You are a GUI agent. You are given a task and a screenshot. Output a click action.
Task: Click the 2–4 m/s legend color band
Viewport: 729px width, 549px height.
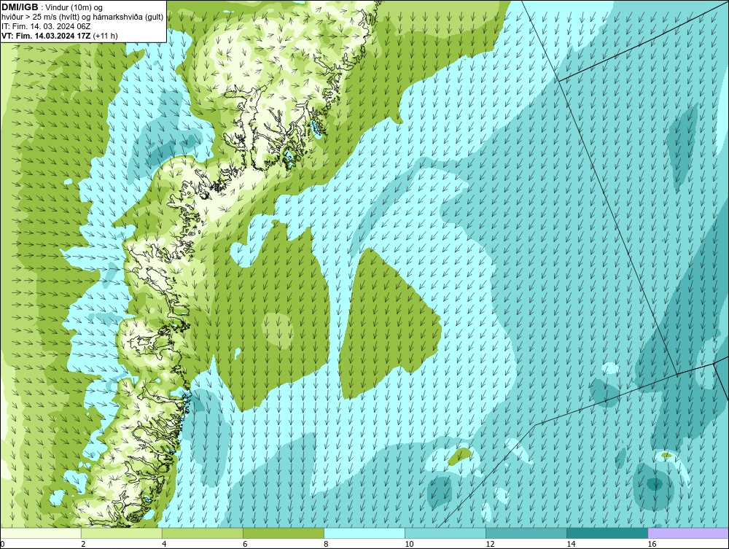pyautogui.click(x=122, y=533)
